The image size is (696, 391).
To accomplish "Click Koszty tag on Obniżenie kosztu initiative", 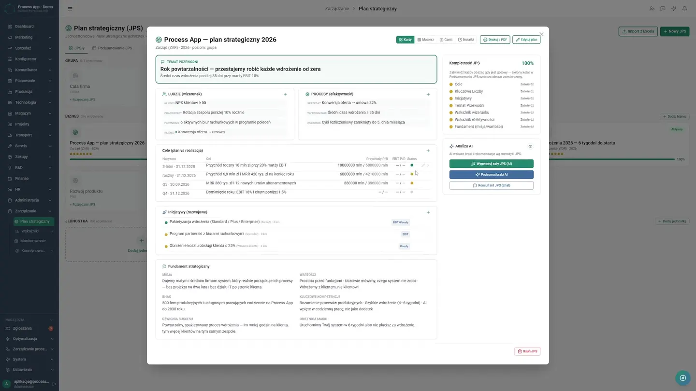I will [404, 246].
